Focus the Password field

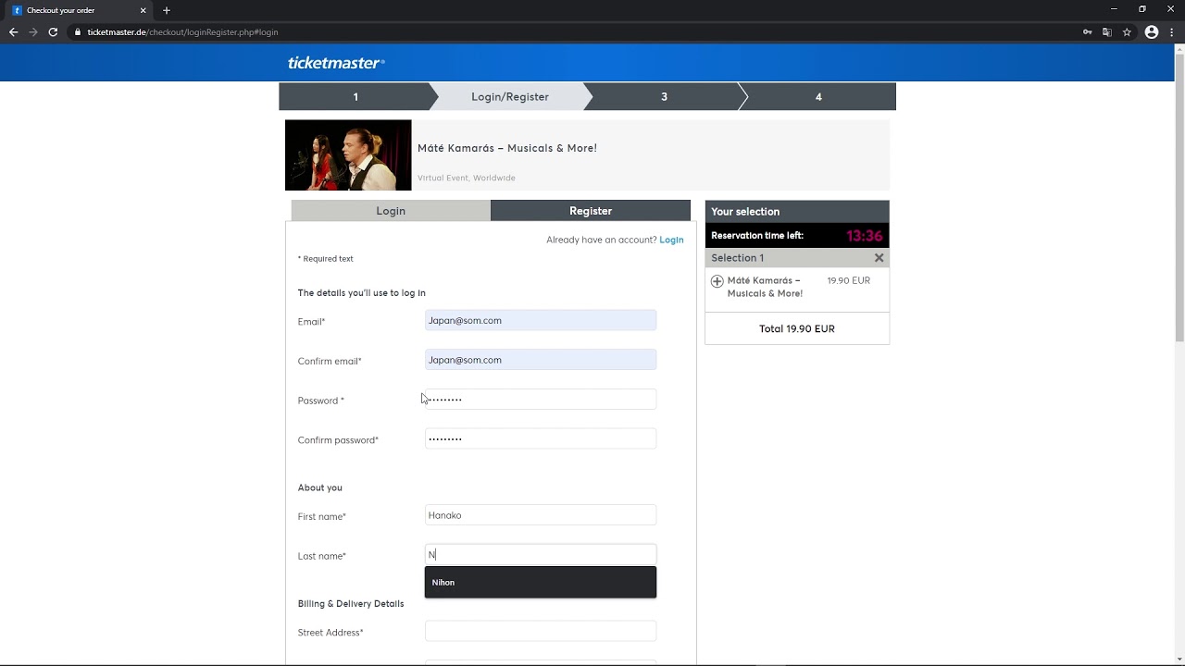(x=541, y=400)
